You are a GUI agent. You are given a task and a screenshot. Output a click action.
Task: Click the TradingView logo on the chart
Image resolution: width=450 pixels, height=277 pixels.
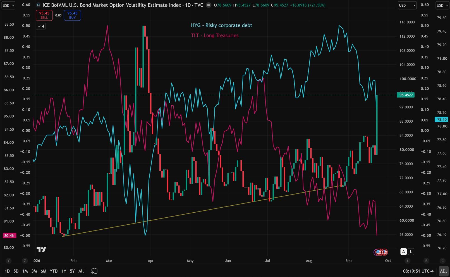[x=41, y=249]
